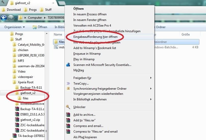The width and height of the screenshot is (206, 140).
Task: Click the giefroot_v2.zip archive icon
Action: click(17, 120)
